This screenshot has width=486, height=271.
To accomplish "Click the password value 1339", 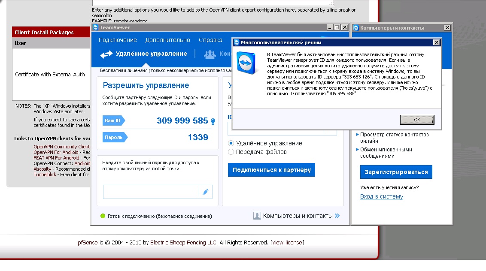I will 198,137.
